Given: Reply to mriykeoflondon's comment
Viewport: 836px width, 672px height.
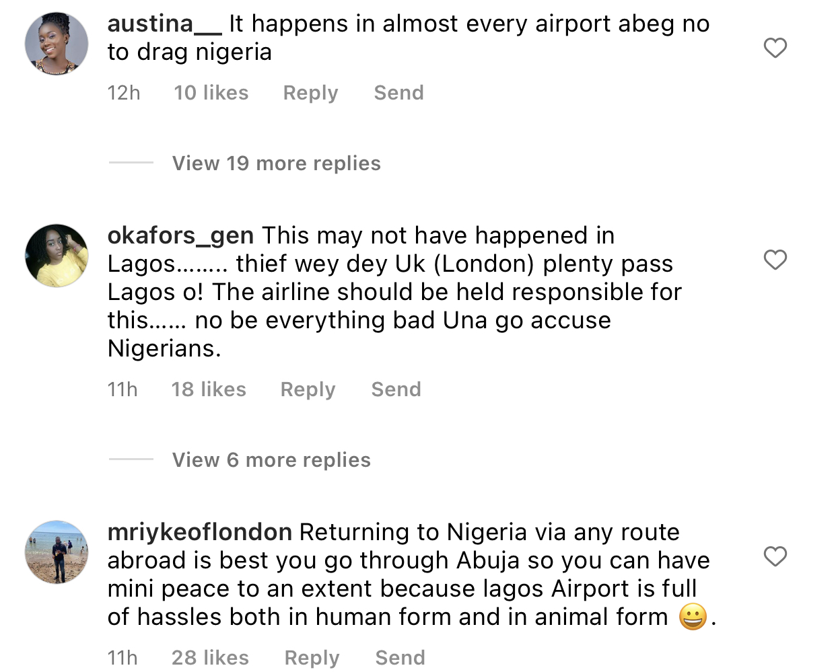Looking at the screenshot, I should [x=312, y=658].
